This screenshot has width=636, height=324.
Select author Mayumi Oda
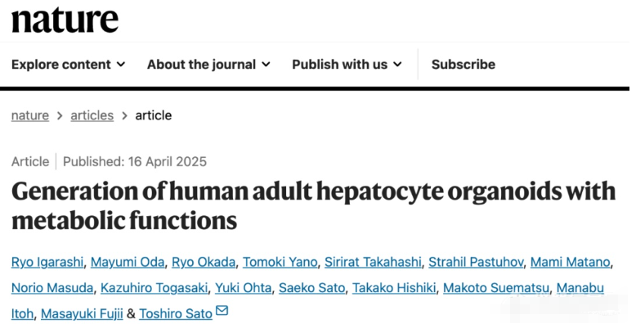click(x=128, y=263)
